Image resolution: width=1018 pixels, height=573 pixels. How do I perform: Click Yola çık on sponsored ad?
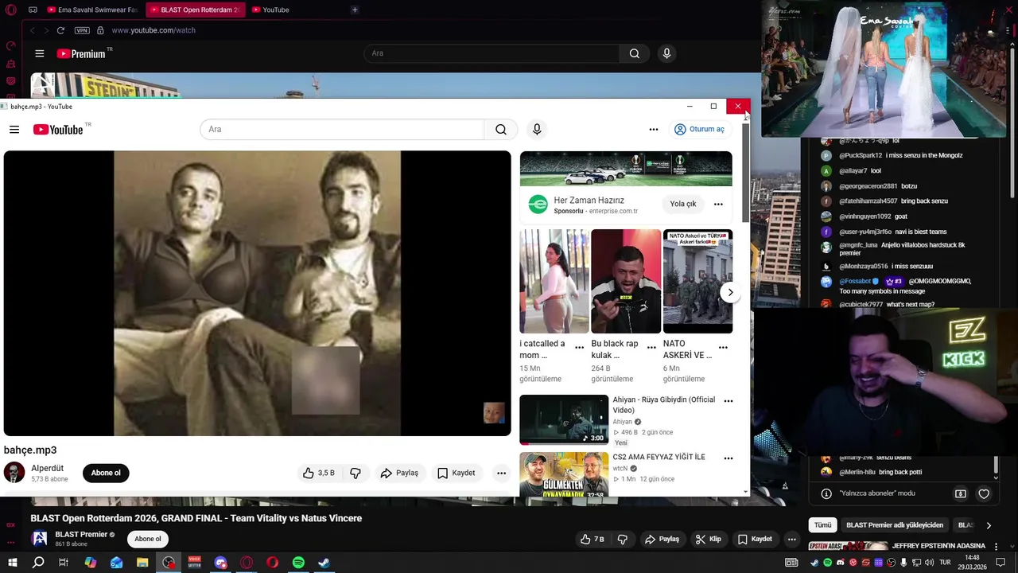[682, 204]
